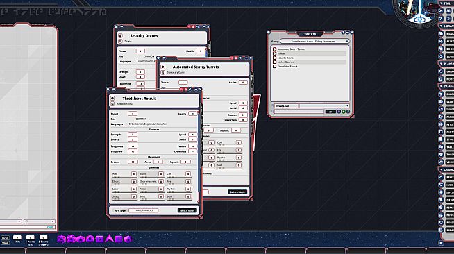Select Automated Sentry Turrets row in NPC list

click(310, 49)
